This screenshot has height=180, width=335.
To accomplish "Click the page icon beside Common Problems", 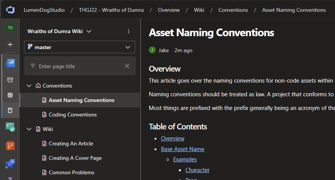I will (x=44, y=172).
